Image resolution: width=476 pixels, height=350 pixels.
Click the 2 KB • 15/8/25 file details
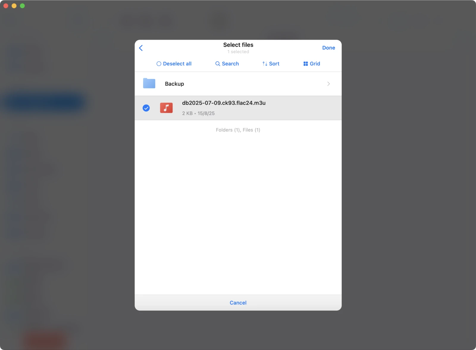tap(198, 113)
